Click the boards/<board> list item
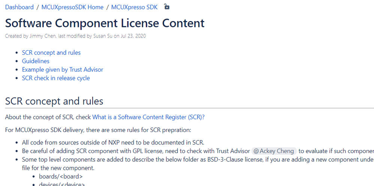374x186 pixels. click(61, 177)
